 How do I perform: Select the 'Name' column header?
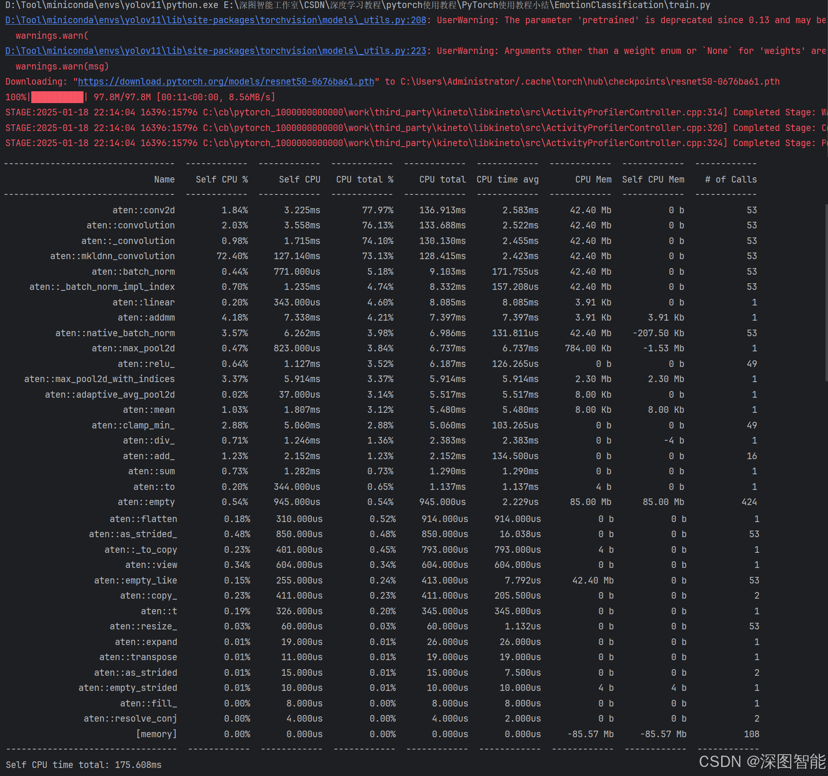click(164, 180)
